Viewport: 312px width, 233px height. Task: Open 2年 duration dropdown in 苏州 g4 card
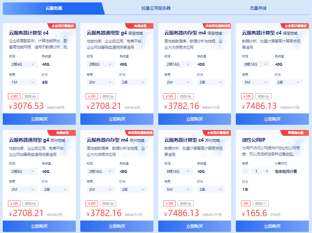tap(56, 189)
